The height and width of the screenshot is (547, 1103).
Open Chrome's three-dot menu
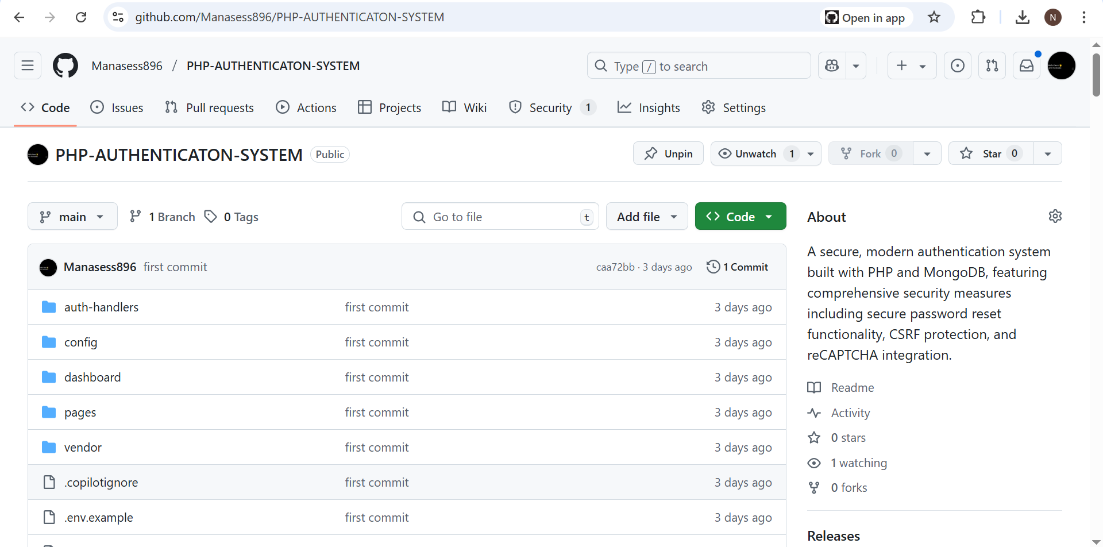pos(1083,17)
